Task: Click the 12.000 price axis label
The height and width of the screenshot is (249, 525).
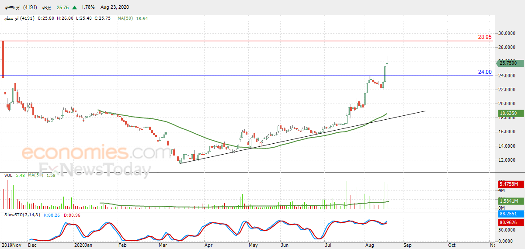Action: pos(507,160)
